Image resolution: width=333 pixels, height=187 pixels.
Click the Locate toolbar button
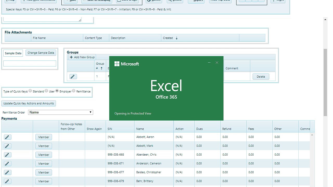point(175,1)
